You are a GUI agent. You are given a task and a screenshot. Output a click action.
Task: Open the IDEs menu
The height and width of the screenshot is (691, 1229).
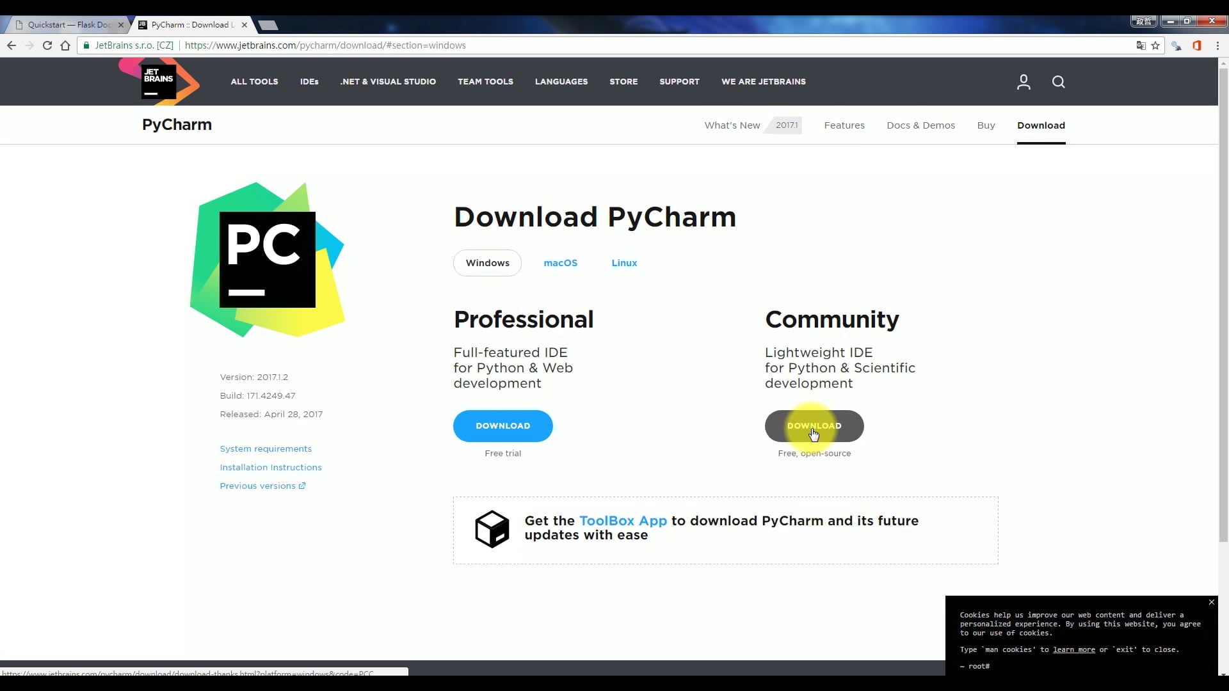(309, 81)
